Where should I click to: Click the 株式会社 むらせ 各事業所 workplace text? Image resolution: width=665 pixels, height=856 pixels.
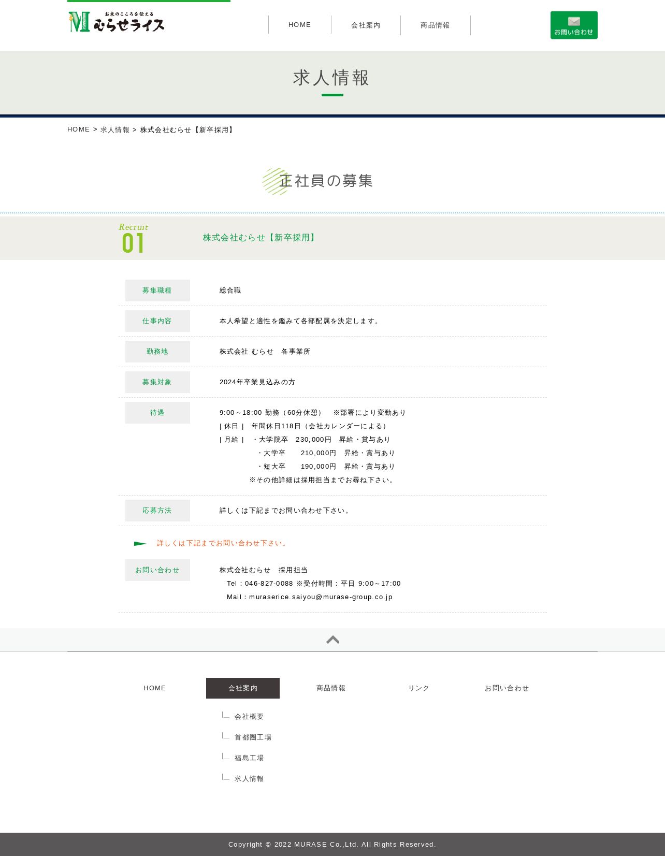[265, 352]
